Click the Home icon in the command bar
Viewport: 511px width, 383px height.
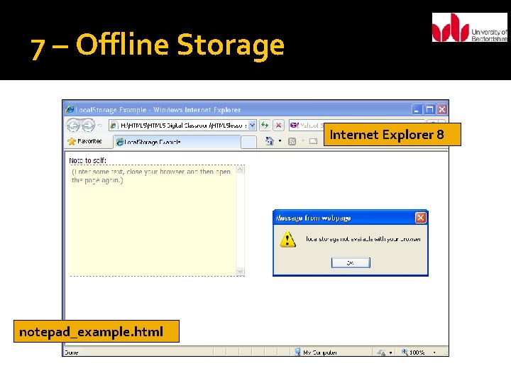269,141
